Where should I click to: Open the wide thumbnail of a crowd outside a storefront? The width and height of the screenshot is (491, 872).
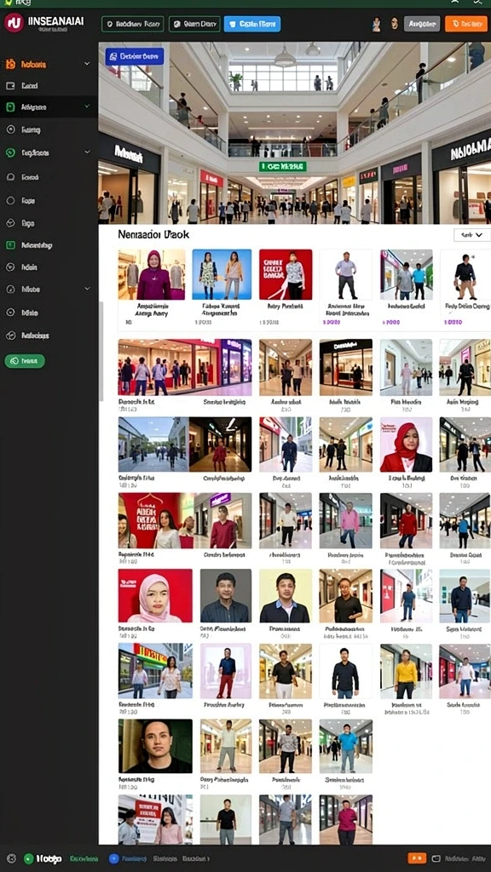click(185, 367)
